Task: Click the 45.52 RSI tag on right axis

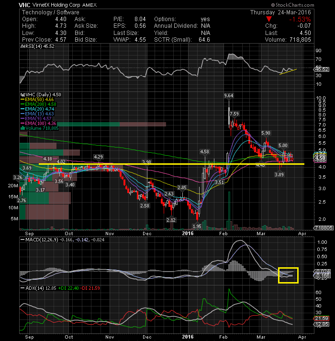Action: 322,69
